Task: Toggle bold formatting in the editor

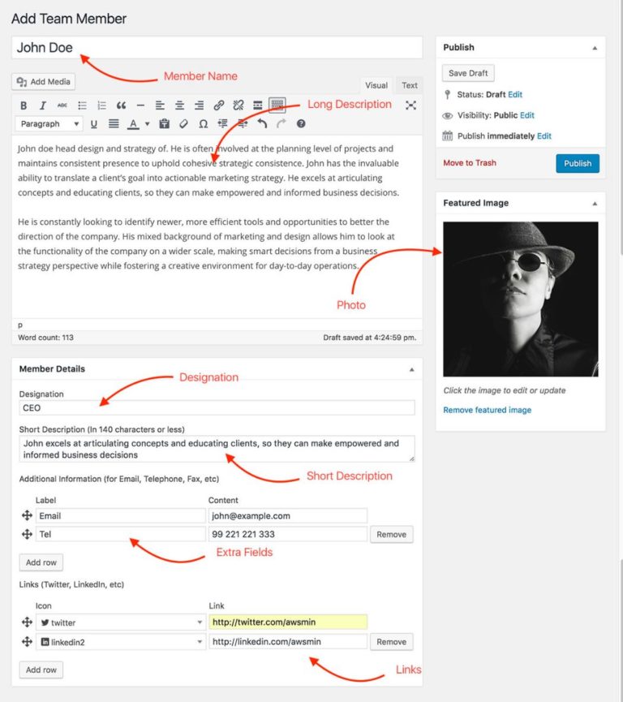Action: click(24, 106)
